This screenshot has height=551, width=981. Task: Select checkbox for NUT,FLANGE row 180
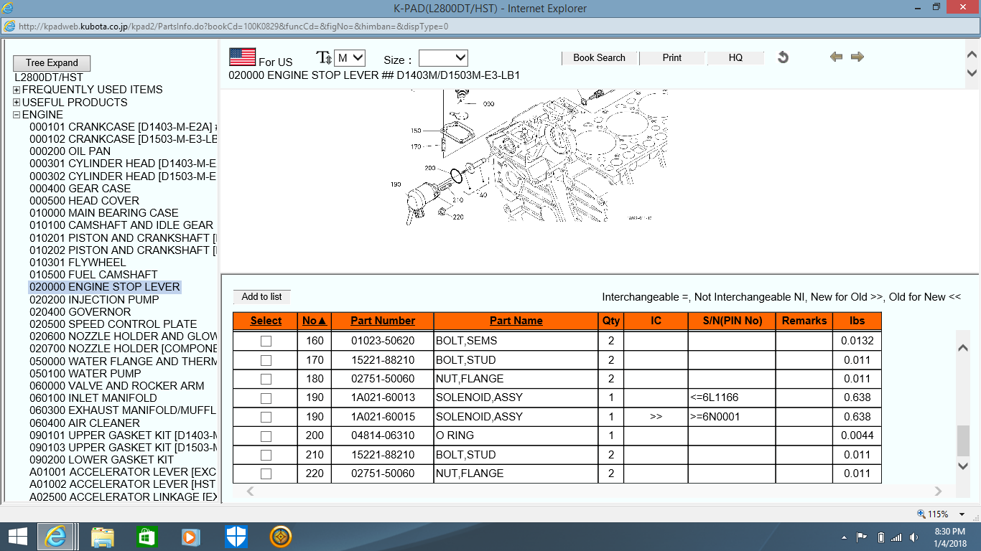pos(266,379)
